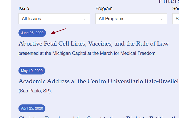Screen dimensions: 179x118
Task: Click the Filters heading at top right
Action: pyautogui.click(x=168, y=2)
